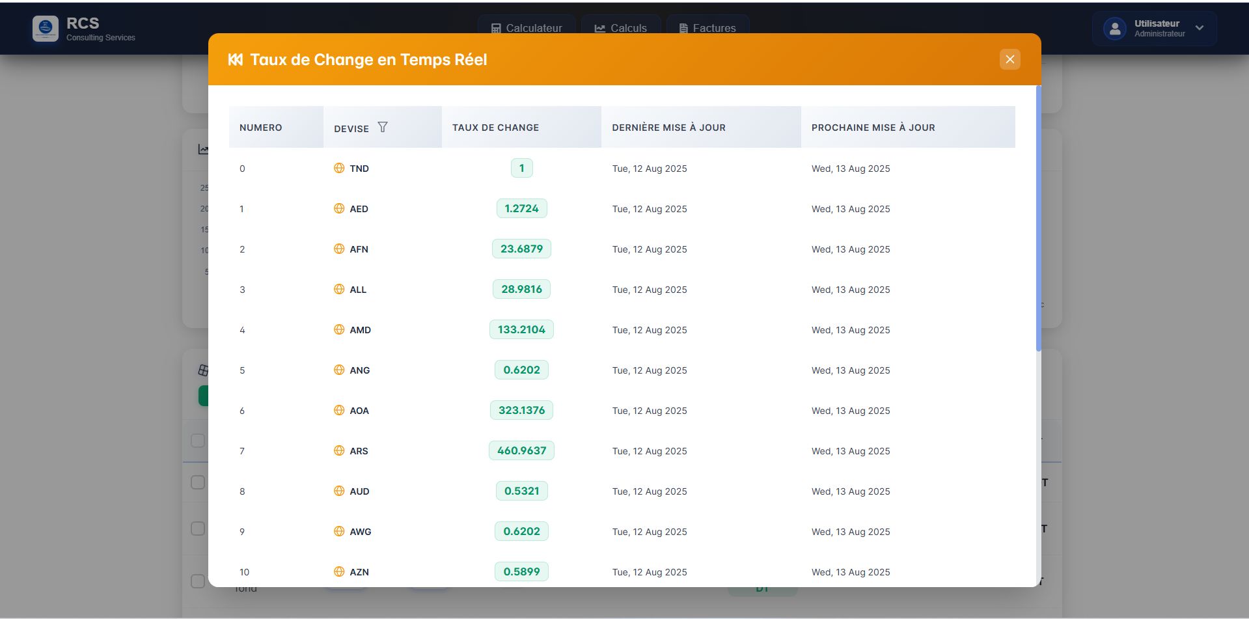Viewport: 1249px width, 619px height.
Task: Click the next update date for AOA
Action: [851, 411]
